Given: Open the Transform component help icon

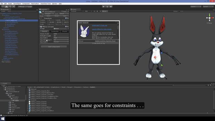Looking at the screenshot, I should 66,18.
